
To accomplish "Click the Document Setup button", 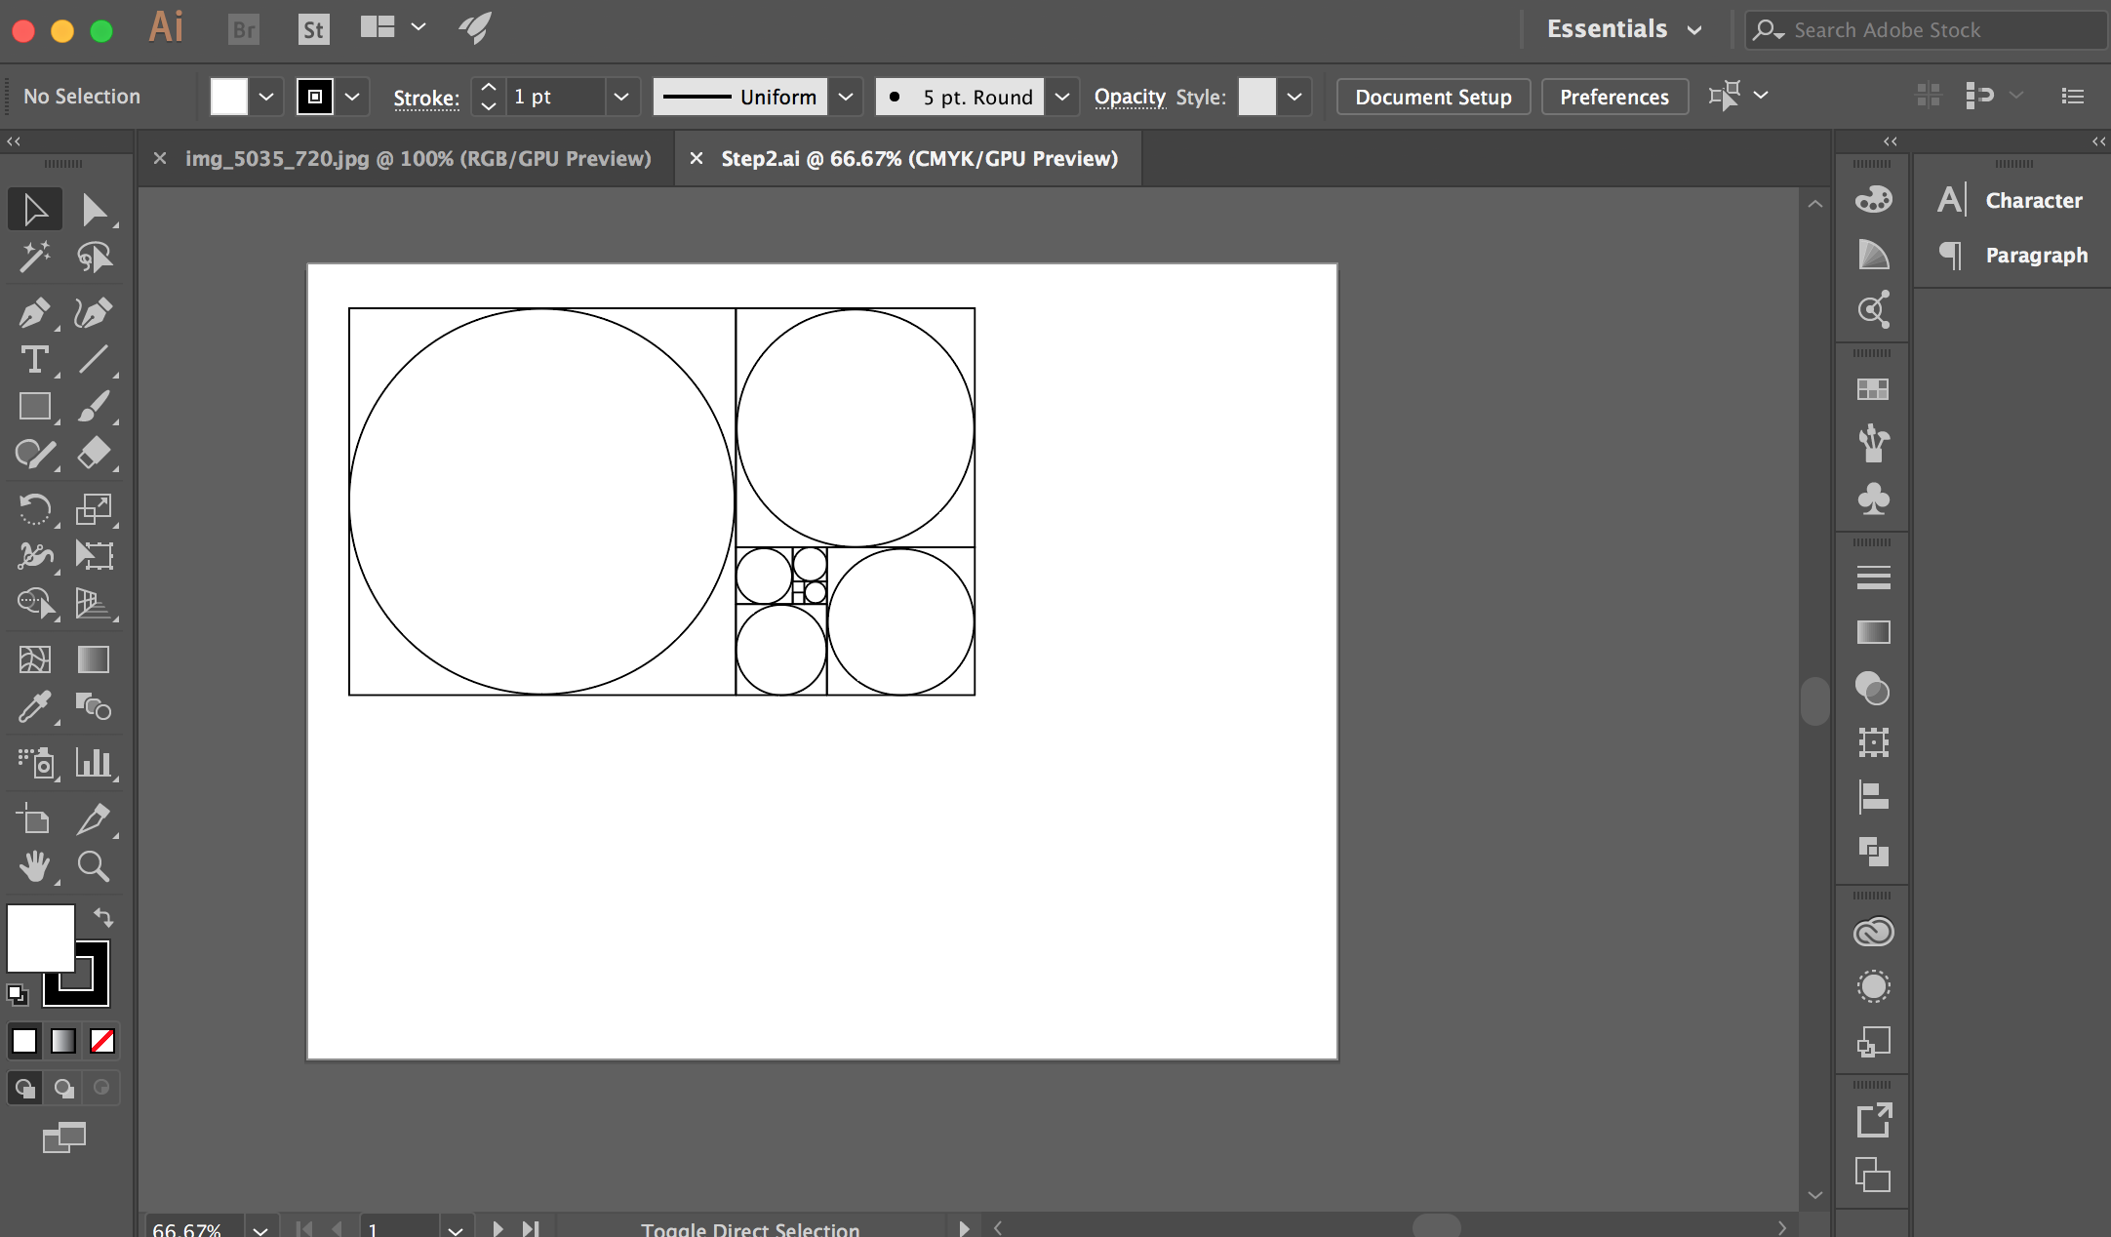I will [x=1433, y=97].
